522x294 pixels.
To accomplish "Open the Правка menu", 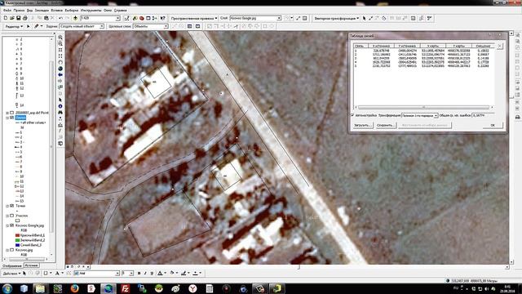I will click(x=19, y=11).
